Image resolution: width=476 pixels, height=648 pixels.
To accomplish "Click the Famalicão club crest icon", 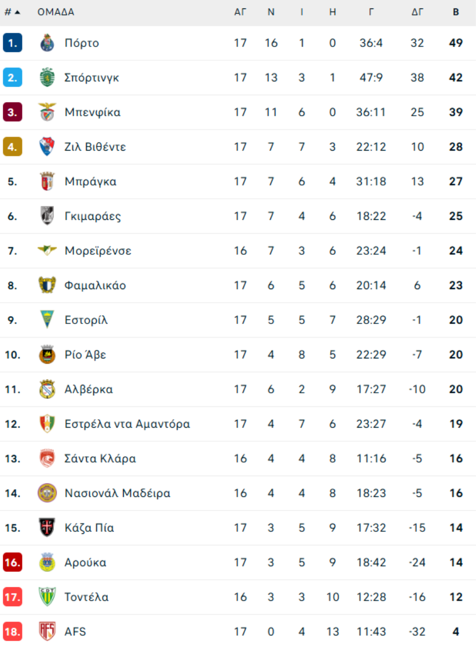I will pyautogui.click(x=47, y=285).
